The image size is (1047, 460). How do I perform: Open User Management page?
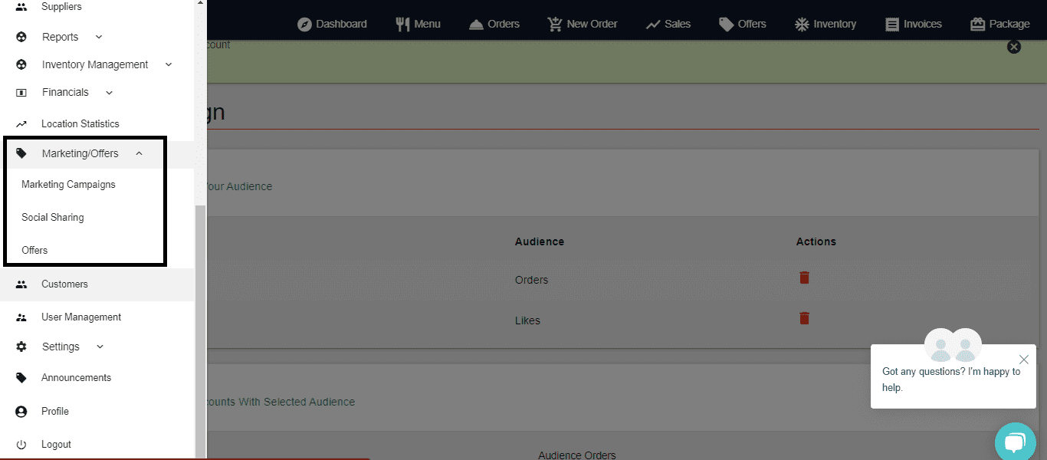point(80,317)
